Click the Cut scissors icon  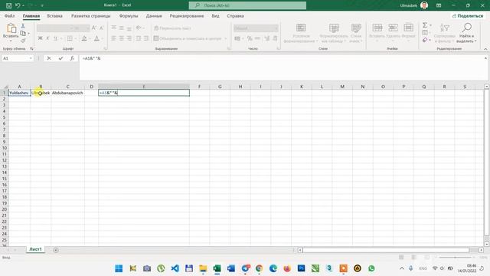pos(23,26)
